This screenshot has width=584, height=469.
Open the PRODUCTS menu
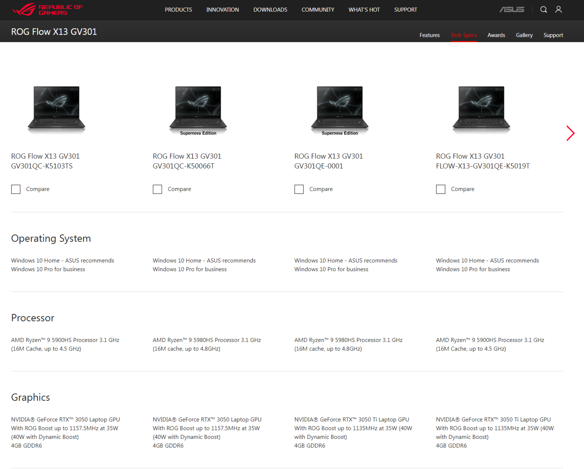pos(178,10)
